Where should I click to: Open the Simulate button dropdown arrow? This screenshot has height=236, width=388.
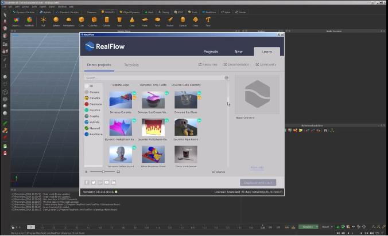pyautogui.click(x=317, y=227)
